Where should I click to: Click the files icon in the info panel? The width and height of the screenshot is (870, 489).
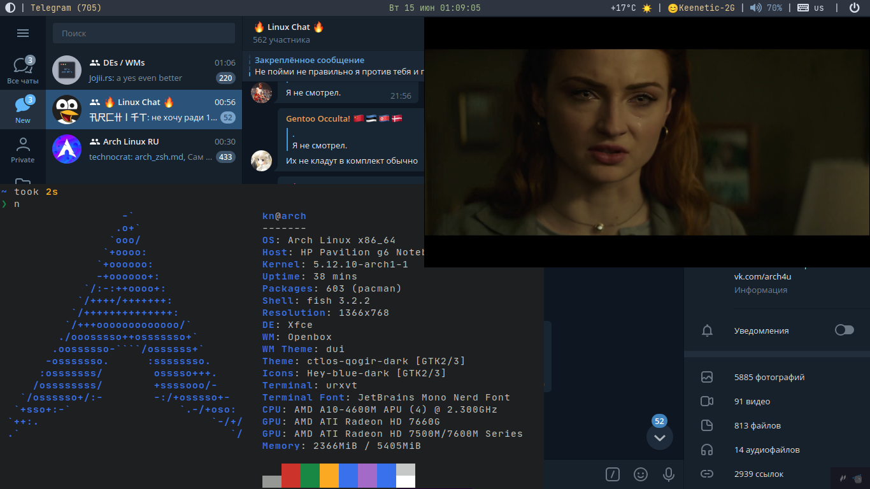[707, 425]
